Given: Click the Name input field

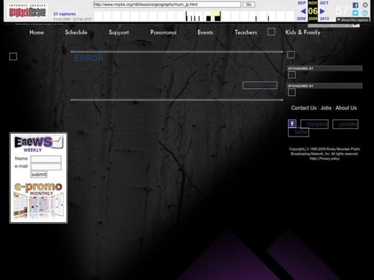Looking at the screenshot, I should pyautogui.click(x=46, y=159).
